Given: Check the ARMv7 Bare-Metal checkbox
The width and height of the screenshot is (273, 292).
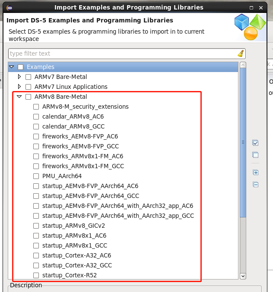Looking at the screenshot, I should (29, 77).
